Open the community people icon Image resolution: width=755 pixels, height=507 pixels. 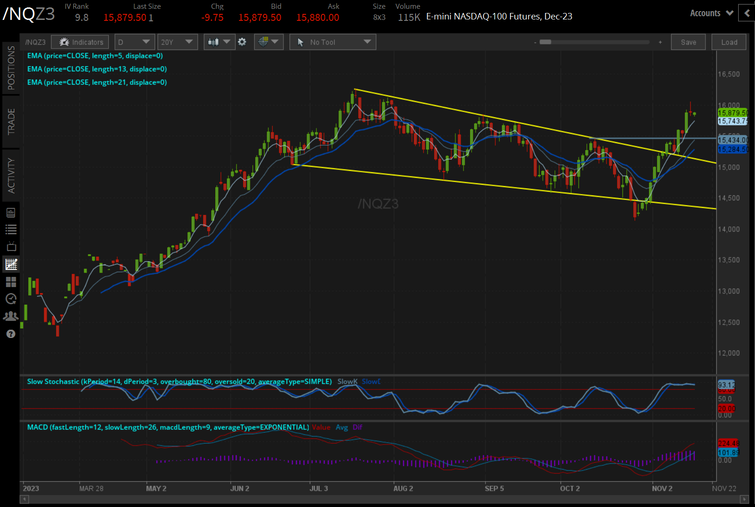(11, 316)
